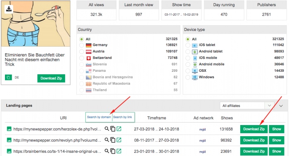Download Zip for herzolex-de landing page
Viewport: 289px width, 156px height.
254,129
